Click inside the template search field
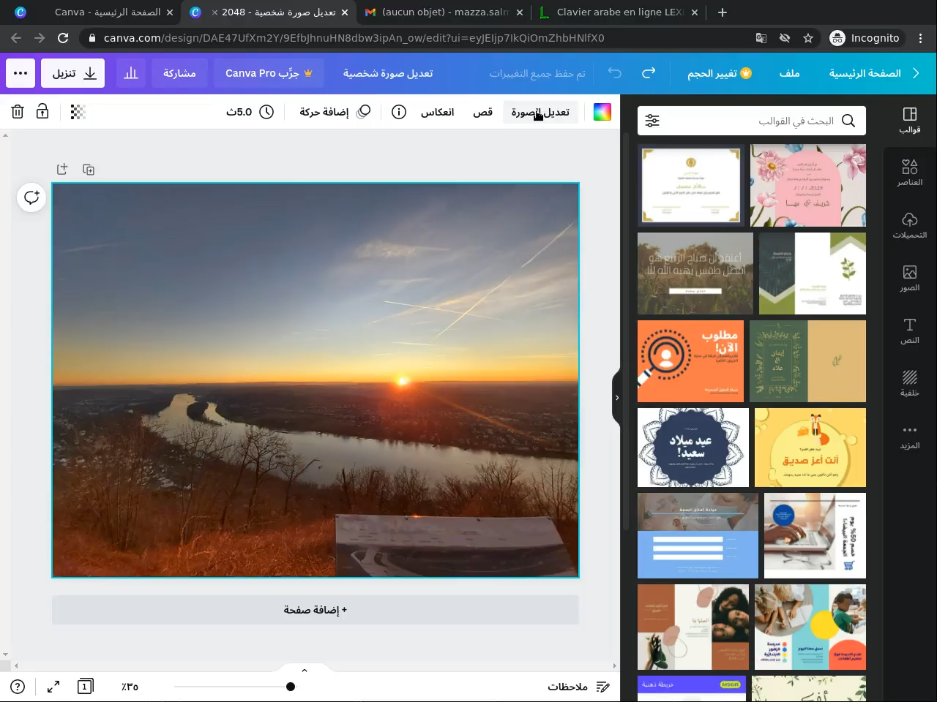Image resolution: width=937 pixels, height=702 pixels. [751, 121]
